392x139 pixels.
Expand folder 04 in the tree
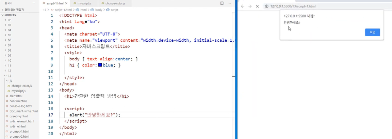19,30
